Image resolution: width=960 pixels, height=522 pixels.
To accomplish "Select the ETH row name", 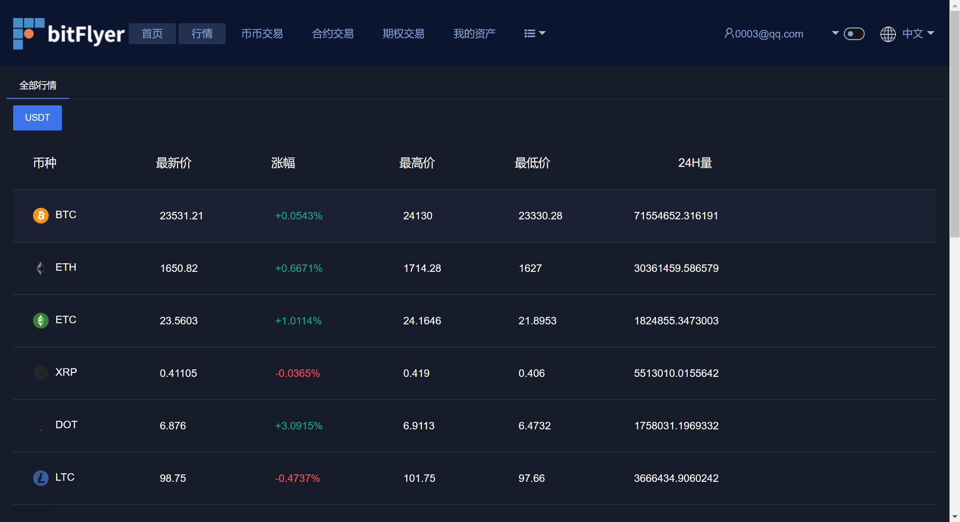I will (x=66, y=267).
